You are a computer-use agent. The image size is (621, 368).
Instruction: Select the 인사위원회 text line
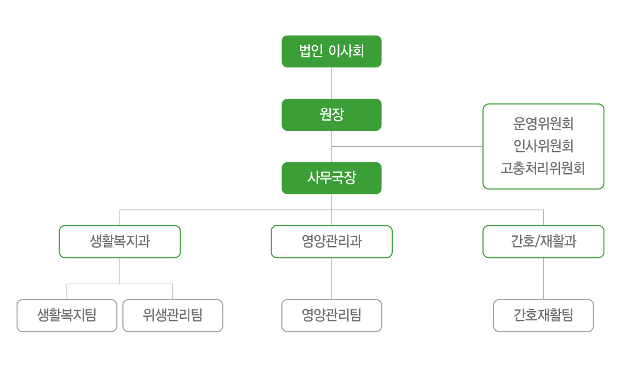tap(543, 146)
